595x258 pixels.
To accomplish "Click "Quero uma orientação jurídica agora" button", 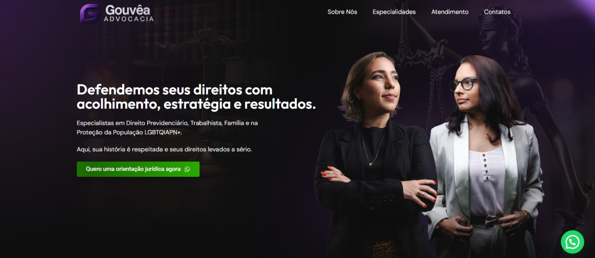I will (138, 169).
